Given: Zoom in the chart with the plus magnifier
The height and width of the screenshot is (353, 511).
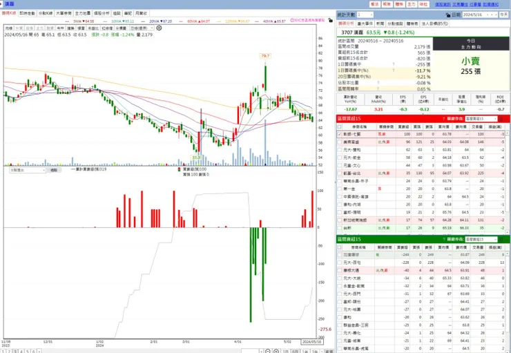Looking at the screenshot, I should coord(276,351).
